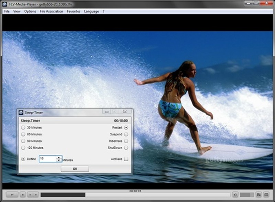Toggle fullscreen display icon
The image size is (275, 202).
click(267, 194)
